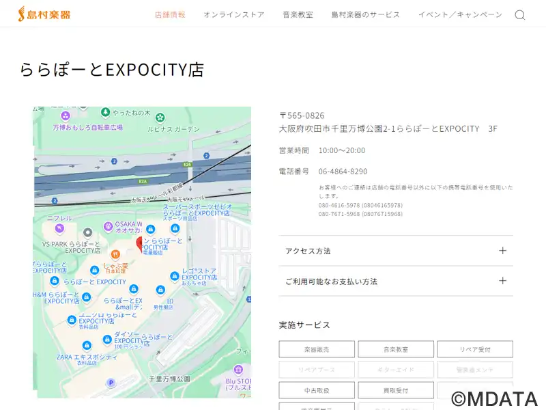Image resolution: width=546 pixels, height=410 pixels.
Task: Click the しゃぶ菜 restaurant marker
Action: 115,254
